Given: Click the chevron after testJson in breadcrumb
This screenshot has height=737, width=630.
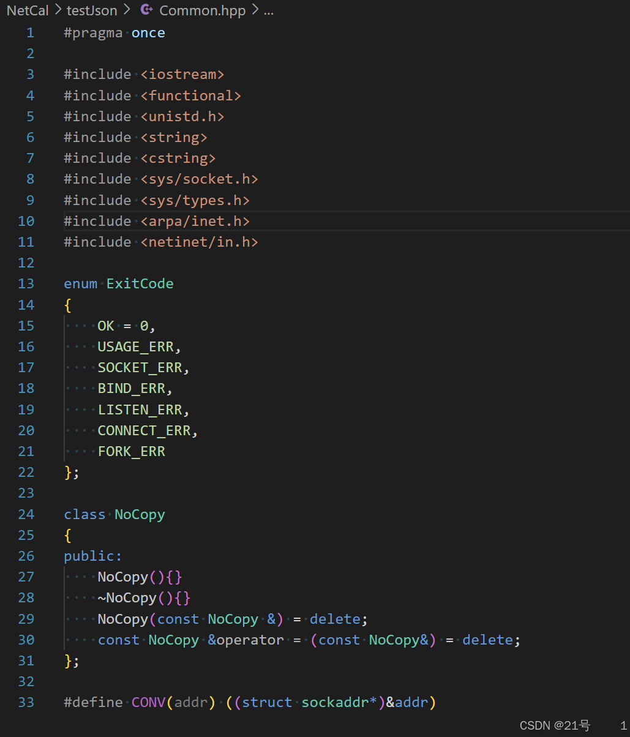Looking at the screenshot, I should [127, 10].
